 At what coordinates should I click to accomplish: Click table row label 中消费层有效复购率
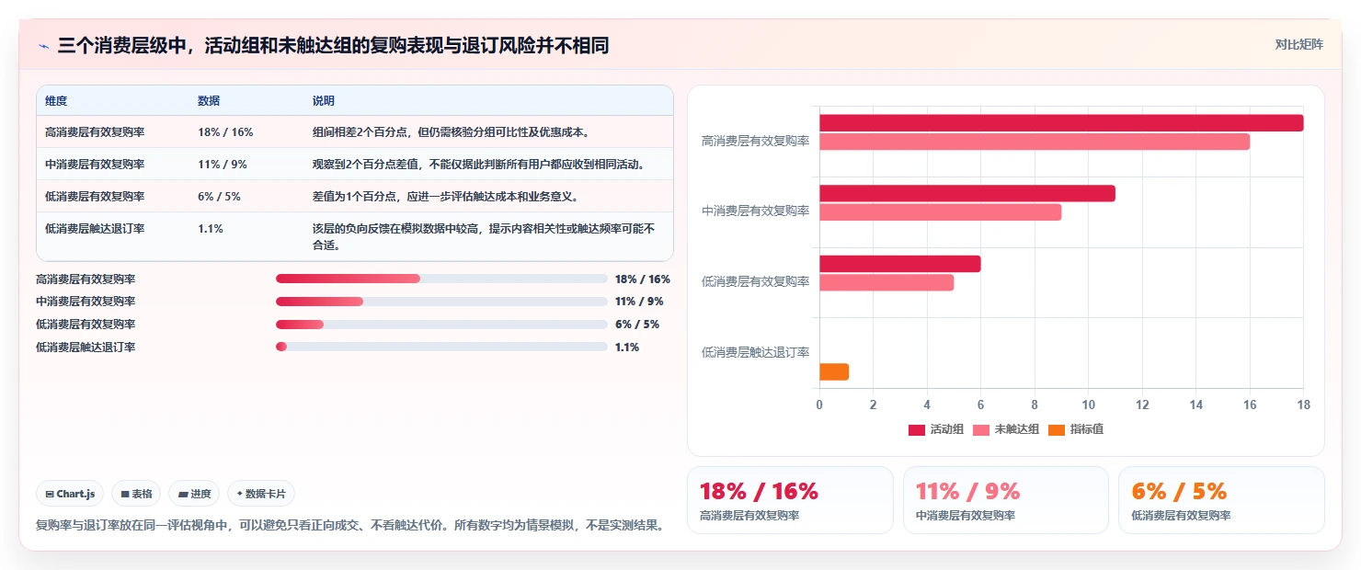[95, 164]
